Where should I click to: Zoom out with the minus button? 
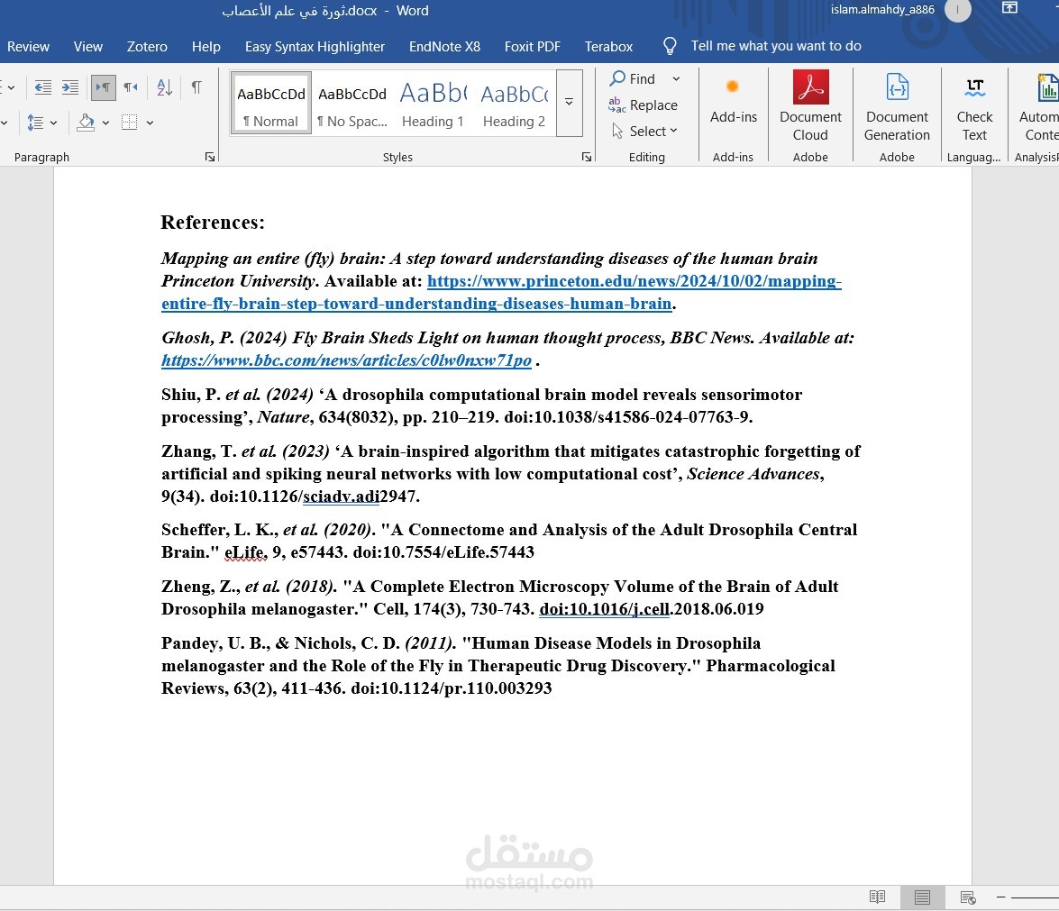1001,897
